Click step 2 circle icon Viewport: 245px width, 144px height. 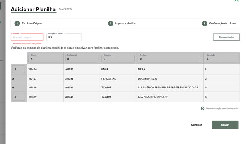click(111, 23)
